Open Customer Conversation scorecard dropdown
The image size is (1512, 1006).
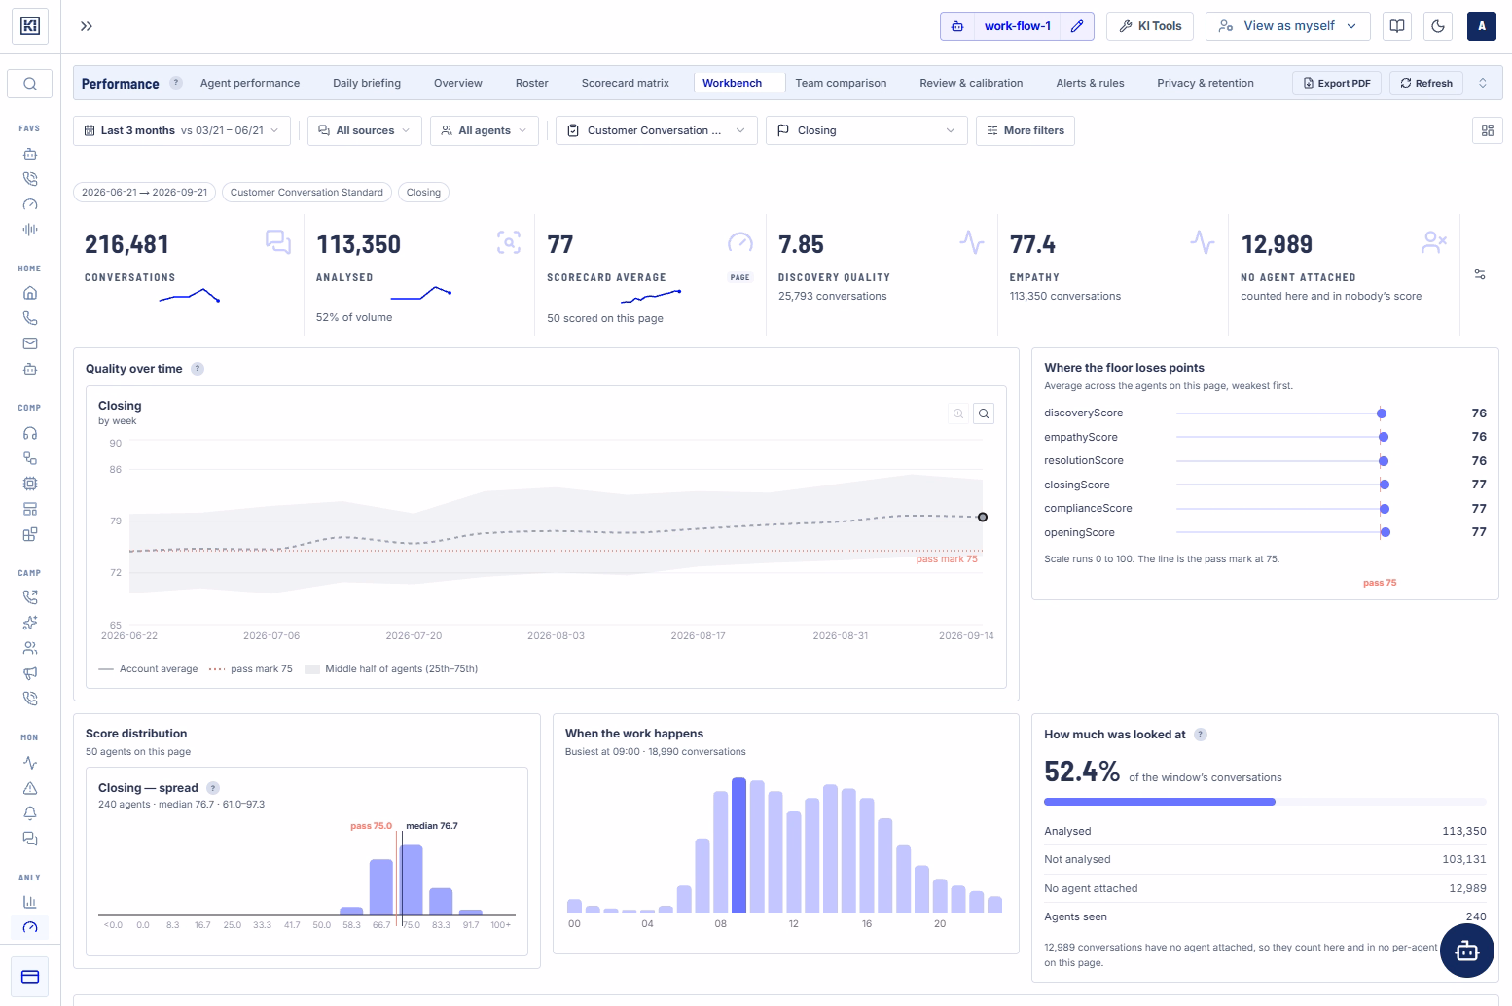click(657, 130)
